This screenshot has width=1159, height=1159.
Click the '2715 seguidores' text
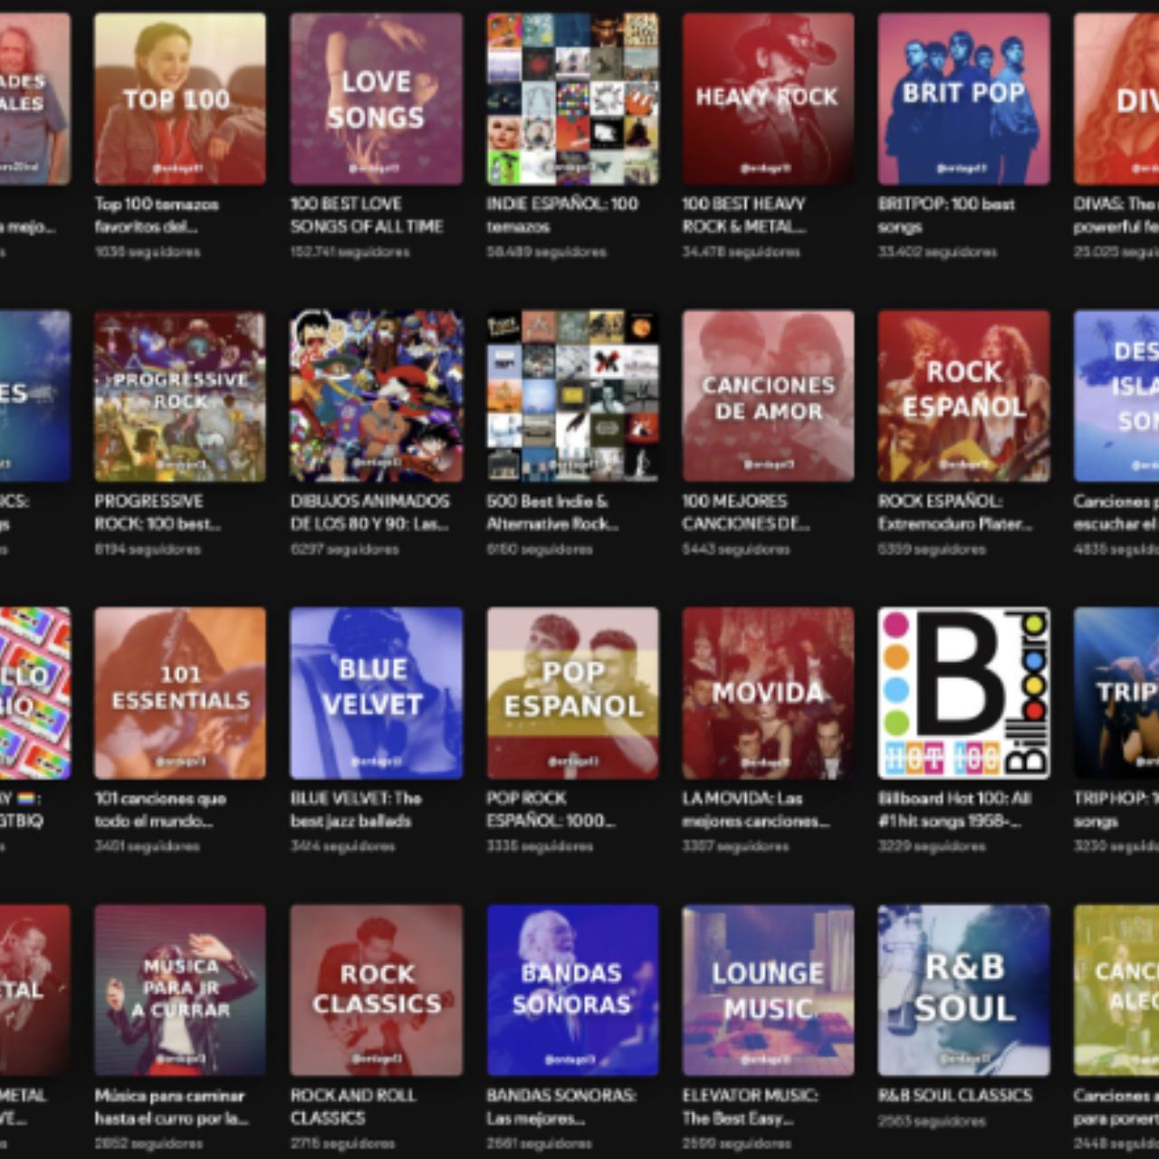click(343, 1143)
